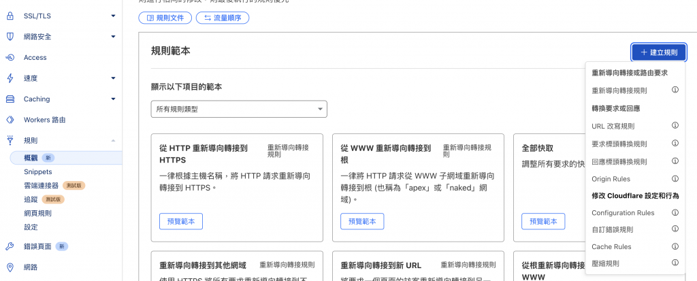Click the Access sidebar icon

(x=10, y=57)
